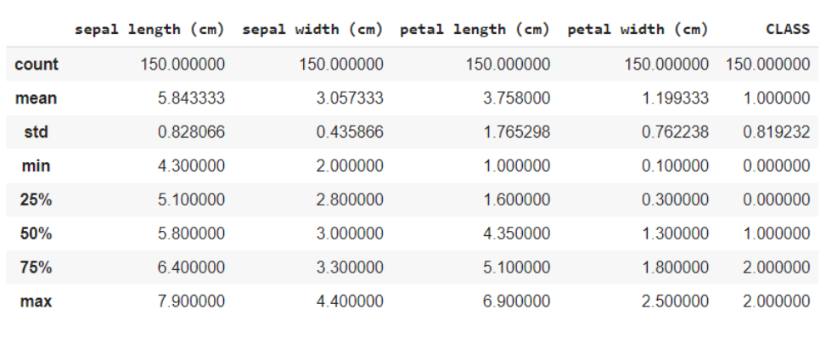Click the mean sepal width value 3.057333

tap(350, 98)
